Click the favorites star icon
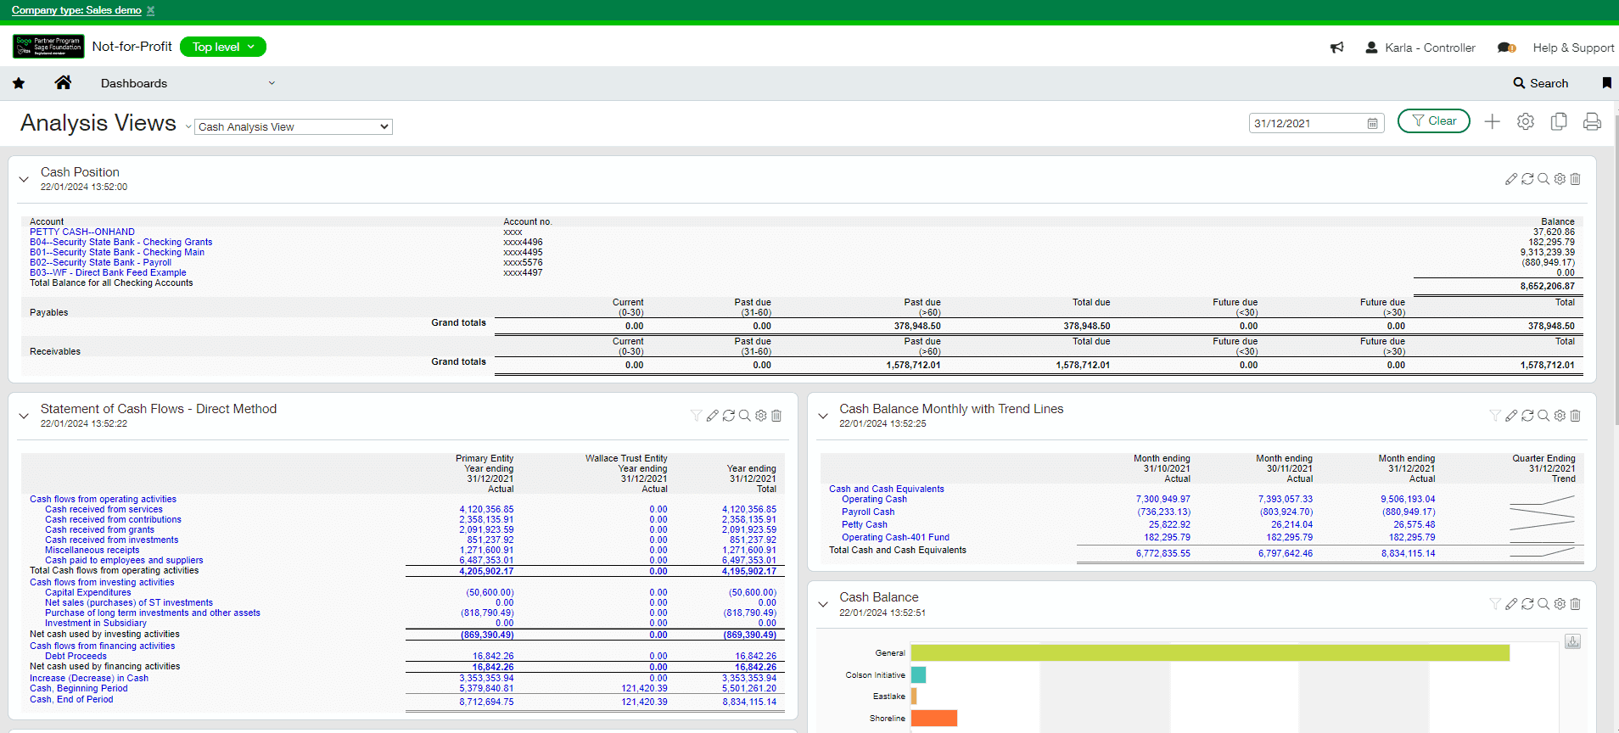This screenshot has height=733, width=1619. point(19,83)
